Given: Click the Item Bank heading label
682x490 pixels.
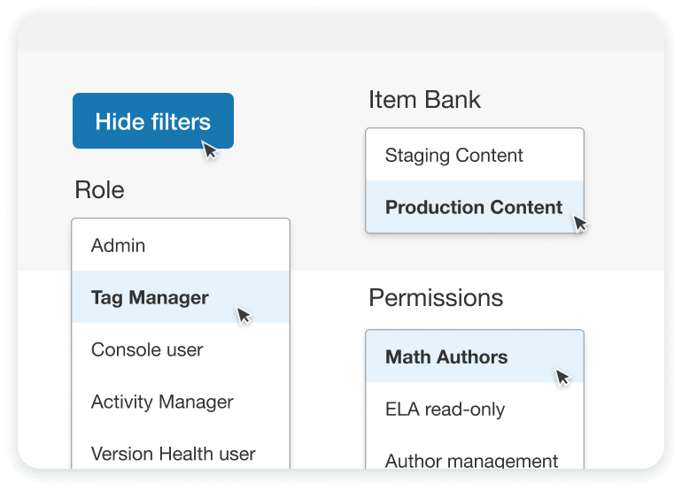Looking at the screenshot, I should (424, 100).
